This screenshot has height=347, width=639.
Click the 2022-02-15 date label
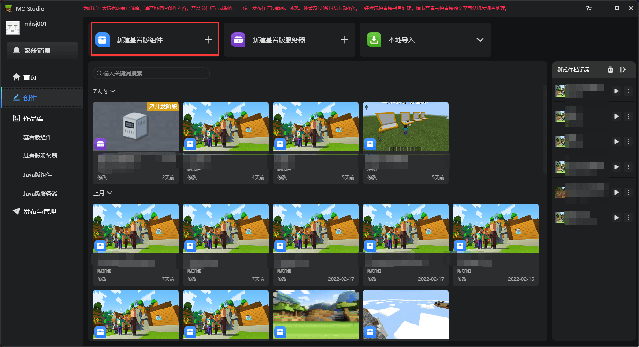click(x=521, y=279)
